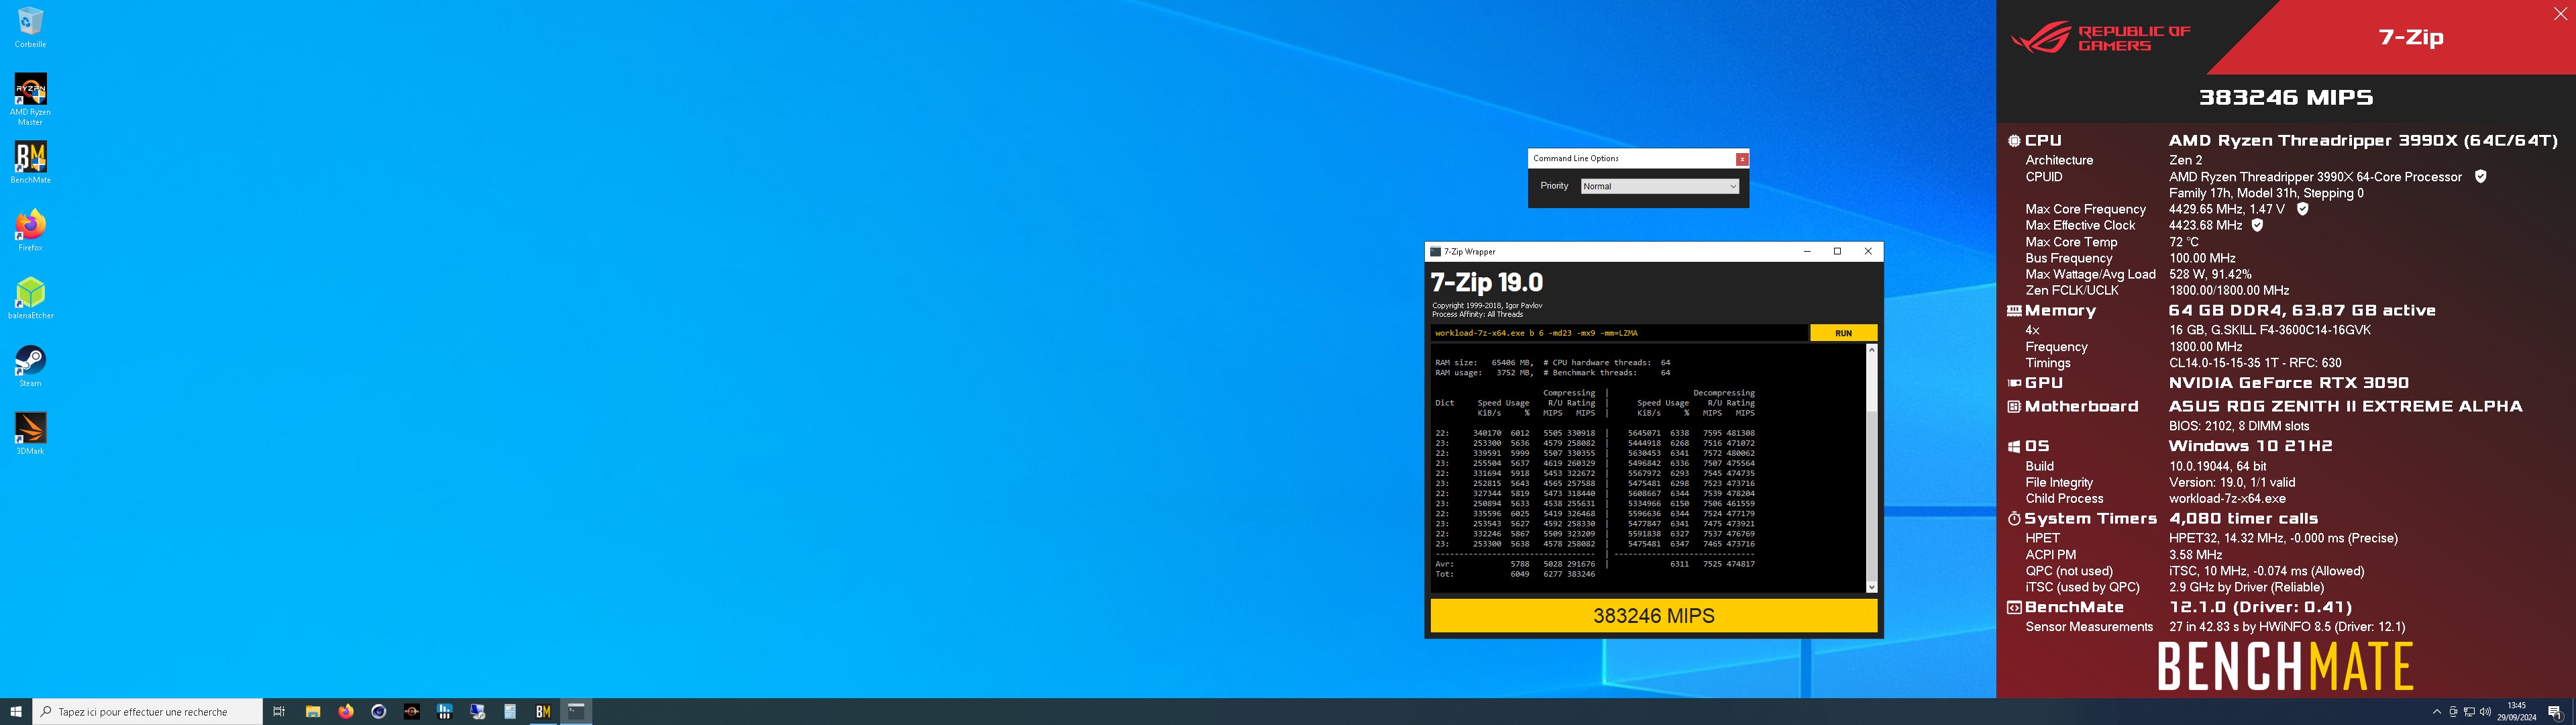Click the 7-Zip output scrollbar
The width and height of the screenshot is (2576, 725).
click(1871, 469)
